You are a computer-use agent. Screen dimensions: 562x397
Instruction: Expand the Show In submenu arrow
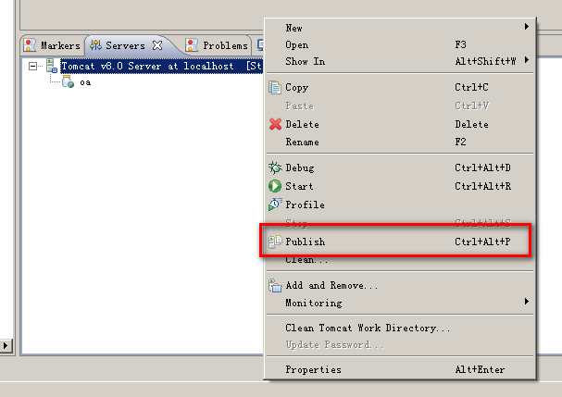point(527,60)
